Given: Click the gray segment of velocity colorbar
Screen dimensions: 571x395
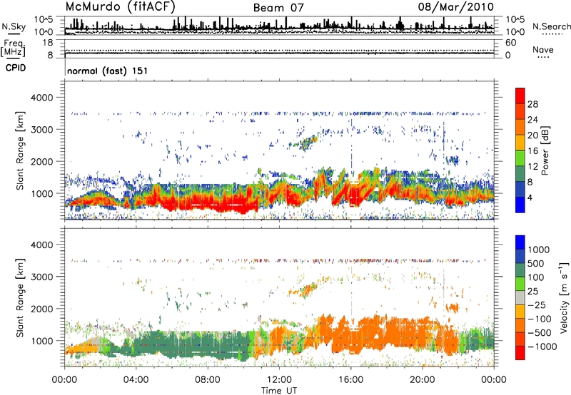Looking at the screenshot, I should click(x=520, y=297).
